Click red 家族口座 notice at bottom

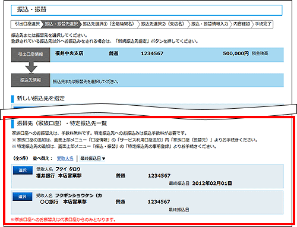63,220
